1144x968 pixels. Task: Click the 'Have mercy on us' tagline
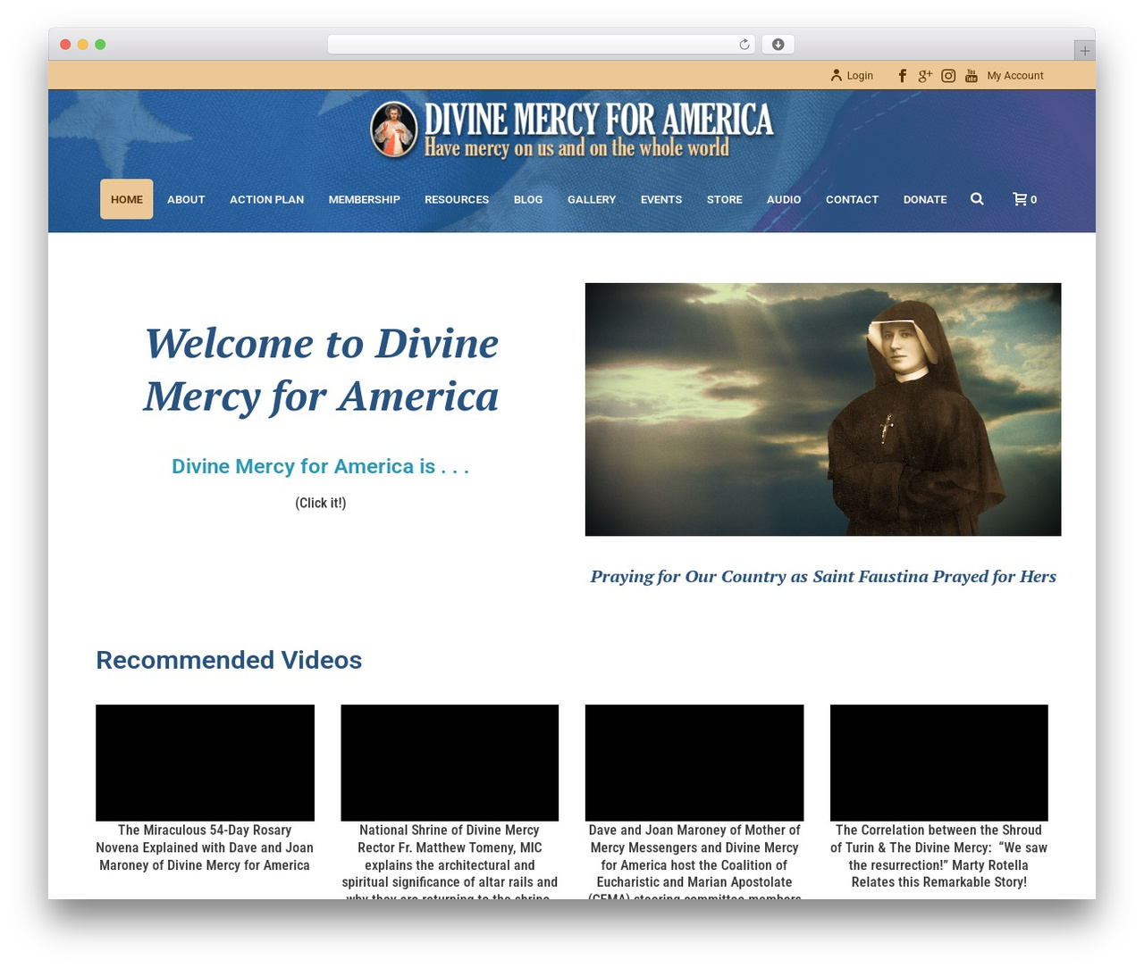(576, 147)
